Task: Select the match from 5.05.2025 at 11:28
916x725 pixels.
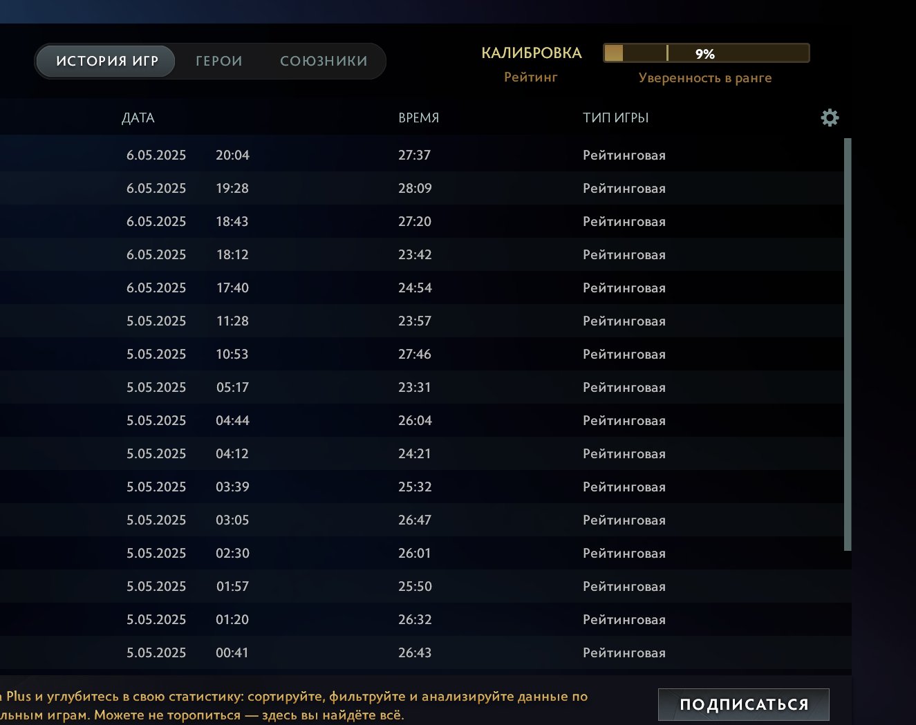Action: (415, 321)
